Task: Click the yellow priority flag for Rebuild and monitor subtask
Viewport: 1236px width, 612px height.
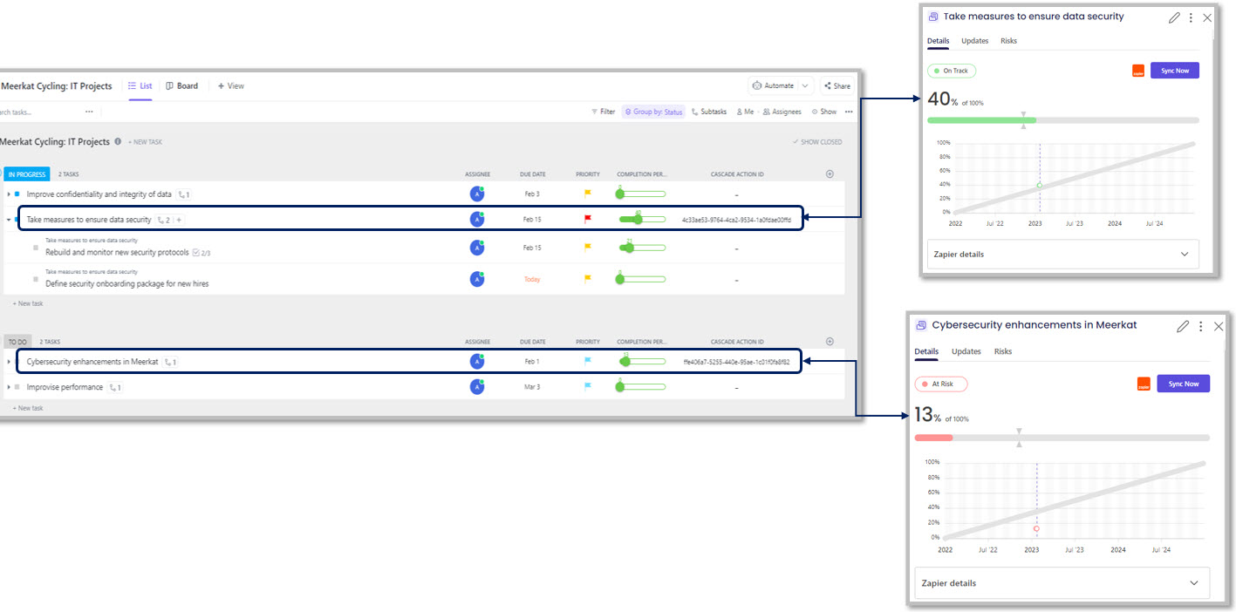Action: click(x=588, y=248)
